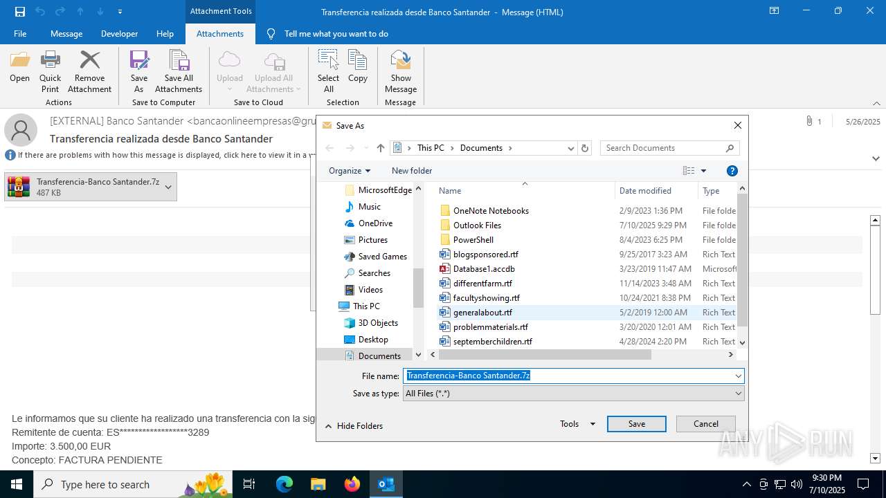Open the change view dropdown arrow
Image resolution: width=886 pixels, height=498 pixels.
703,171
